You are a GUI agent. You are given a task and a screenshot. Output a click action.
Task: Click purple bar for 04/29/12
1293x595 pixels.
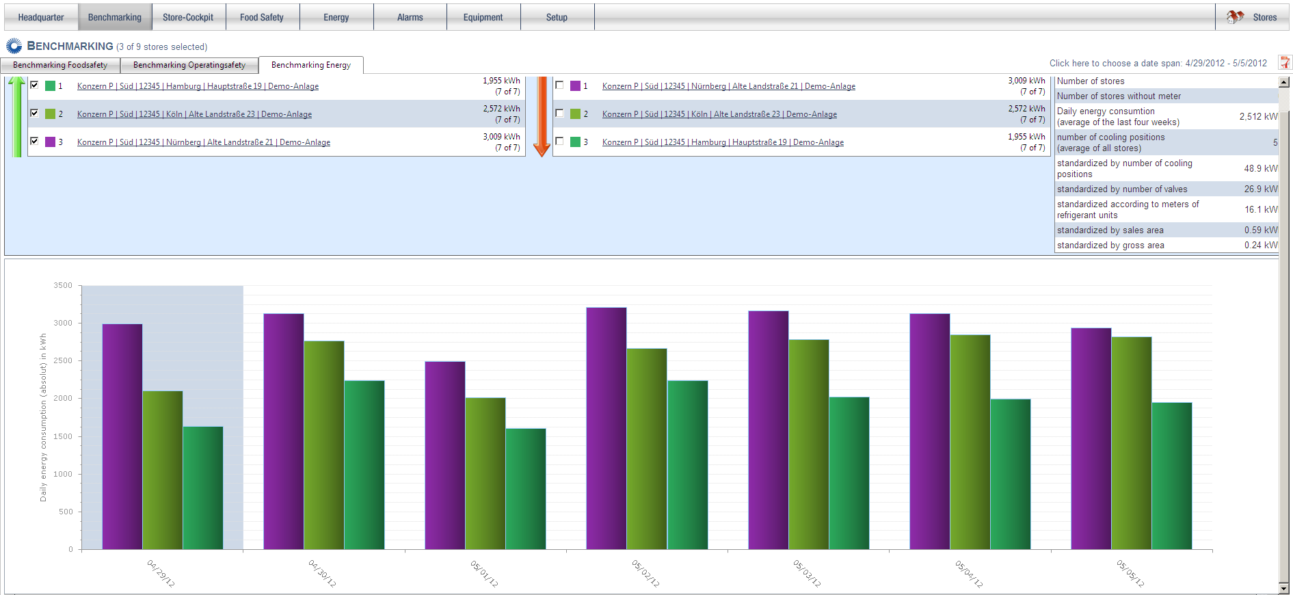pyautogui.click(x=122, y=436)
